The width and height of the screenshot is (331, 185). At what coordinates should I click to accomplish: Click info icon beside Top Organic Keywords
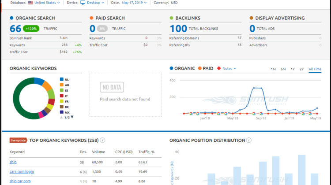coord(102,141)
